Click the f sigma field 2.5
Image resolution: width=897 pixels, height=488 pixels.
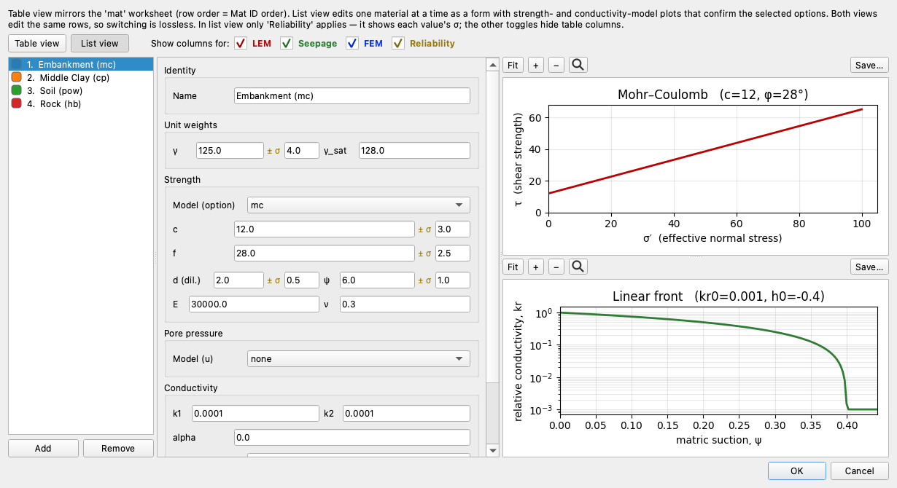pyautogui.click(x=453, y=253)
